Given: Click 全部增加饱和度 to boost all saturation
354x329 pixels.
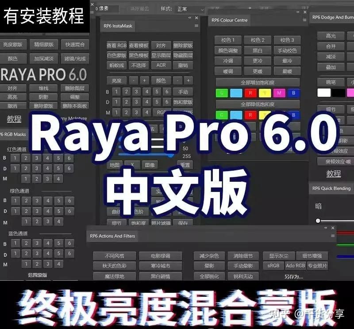Looking at the screenshot, I should click(258, 82).
